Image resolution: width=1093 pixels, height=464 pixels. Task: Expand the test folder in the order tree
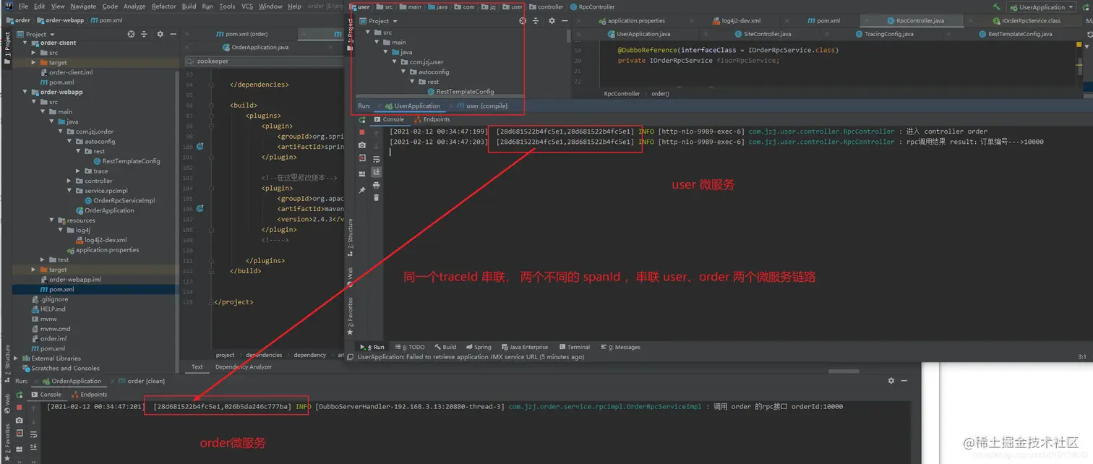43,260
